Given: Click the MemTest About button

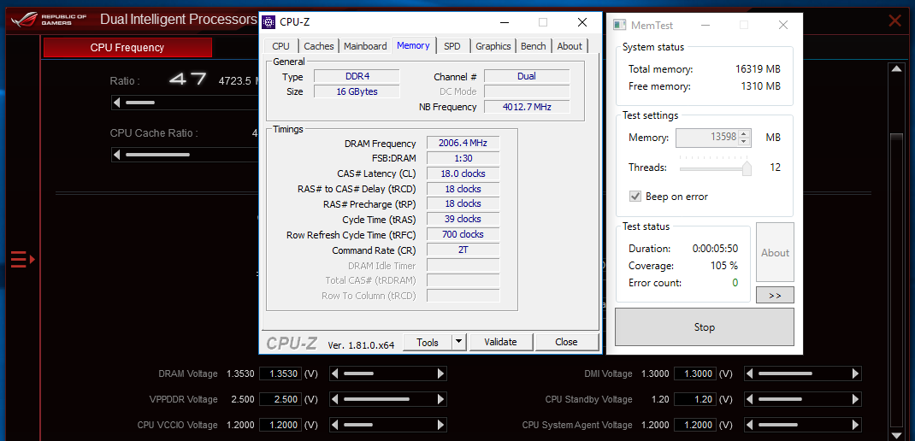Looking at the screenshot, I should click(775, 253).
